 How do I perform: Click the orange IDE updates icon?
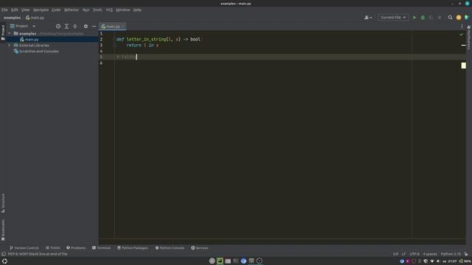pos(459,18)
